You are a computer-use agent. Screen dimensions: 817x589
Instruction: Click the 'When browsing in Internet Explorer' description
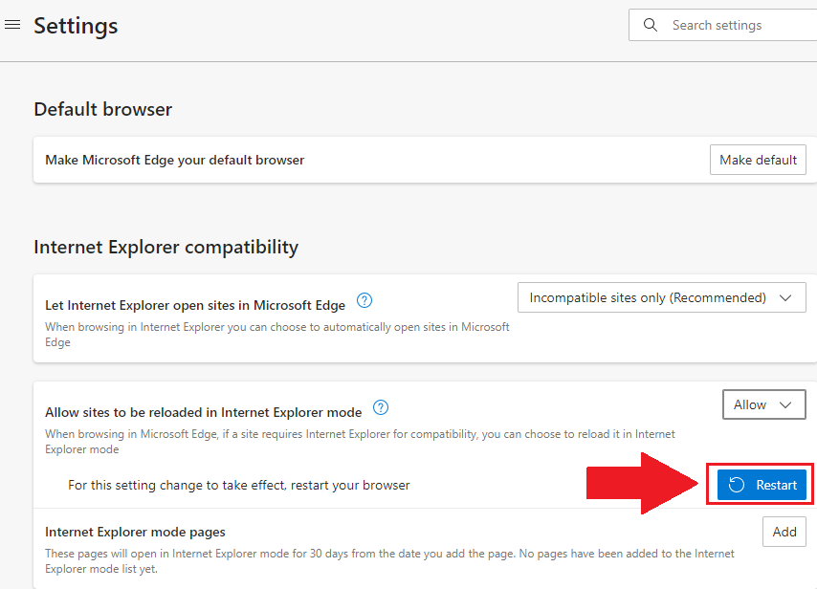tap(277, 335)
